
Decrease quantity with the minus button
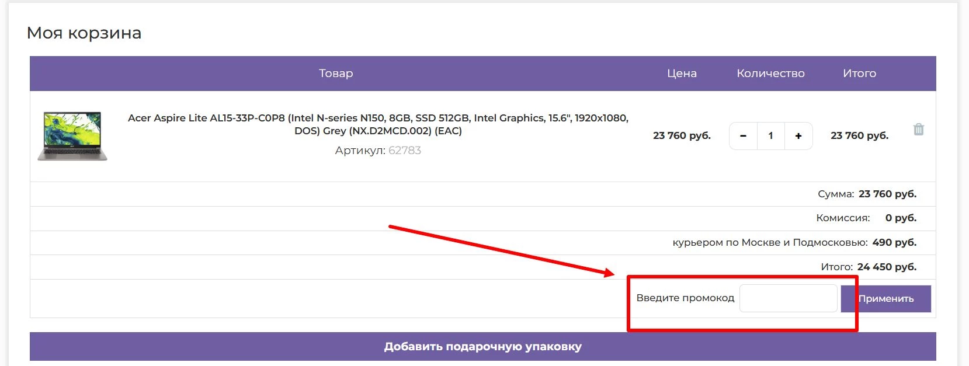743,136
